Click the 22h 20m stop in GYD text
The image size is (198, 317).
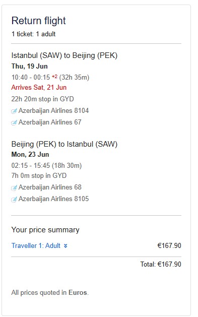click(42, 99)
